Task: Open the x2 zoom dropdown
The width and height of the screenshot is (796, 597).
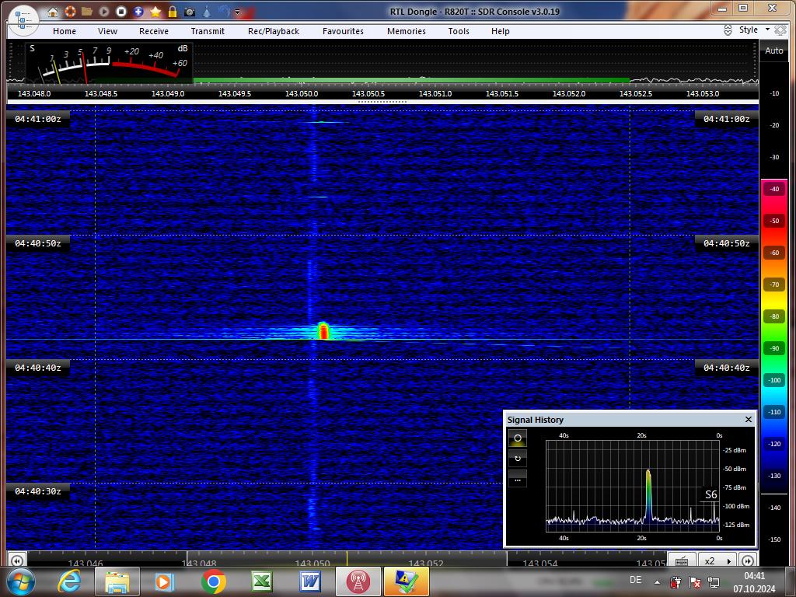Action: click(x=717, y=560)
